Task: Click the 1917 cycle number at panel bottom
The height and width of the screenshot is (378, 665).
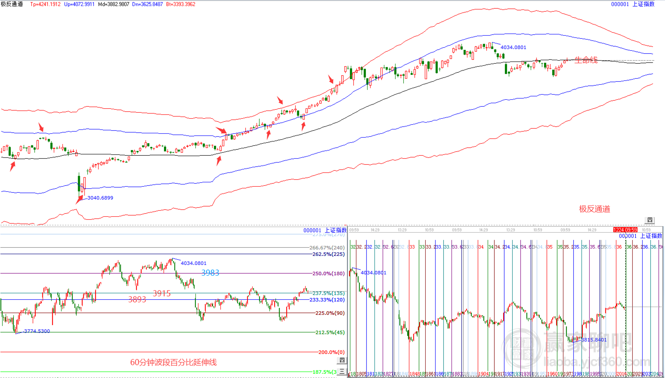Action: coord(499,374)
